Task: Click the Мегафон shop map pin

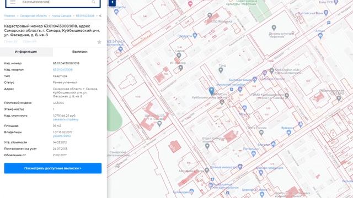Action: click(274, 144)
